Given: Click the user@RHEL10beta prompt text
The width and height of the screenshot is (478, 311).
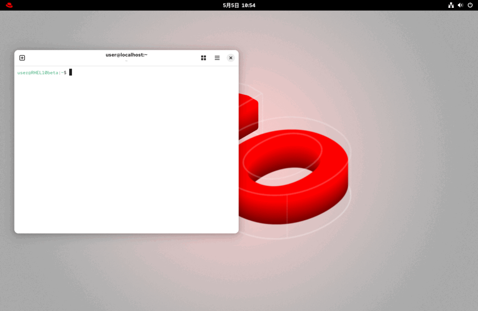Looking at the screenshot, I should click(x=38, y=73).
